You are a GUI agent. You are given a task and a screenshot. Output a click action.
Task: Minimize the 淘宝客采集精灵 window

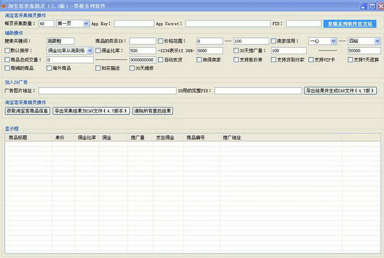363,5
